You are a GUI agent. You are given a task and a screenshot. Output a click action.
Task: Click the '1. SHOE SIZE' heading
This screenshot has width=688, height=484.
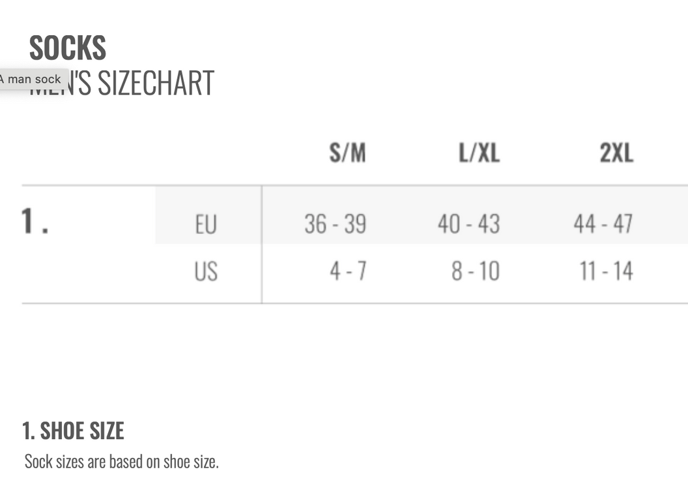pos(73,431)
